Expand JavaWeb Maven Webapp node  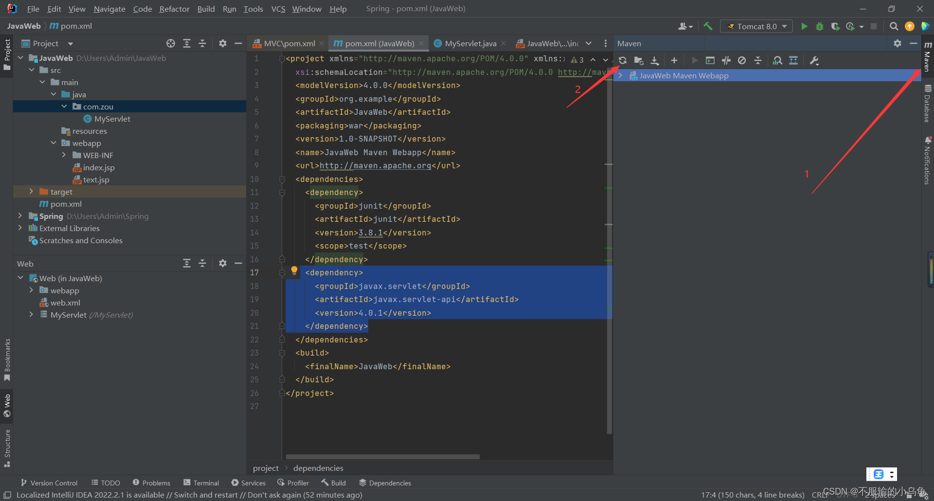(x=621, y=75)
